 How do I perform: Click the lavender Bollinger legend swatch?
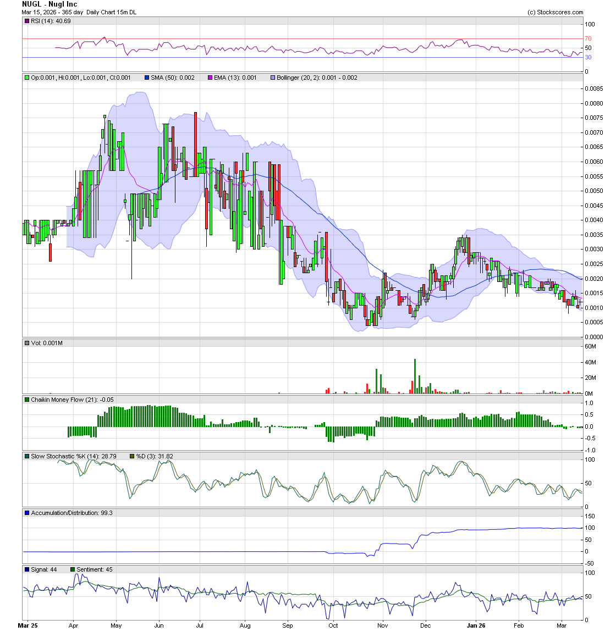(x=273, y=77)
